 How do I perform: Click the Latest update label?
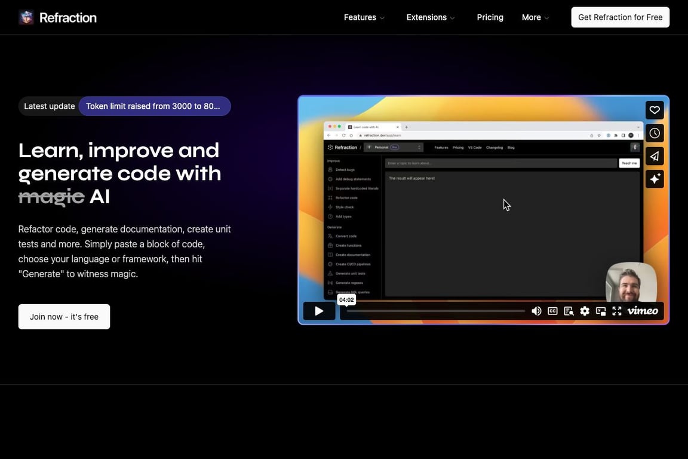50,106
